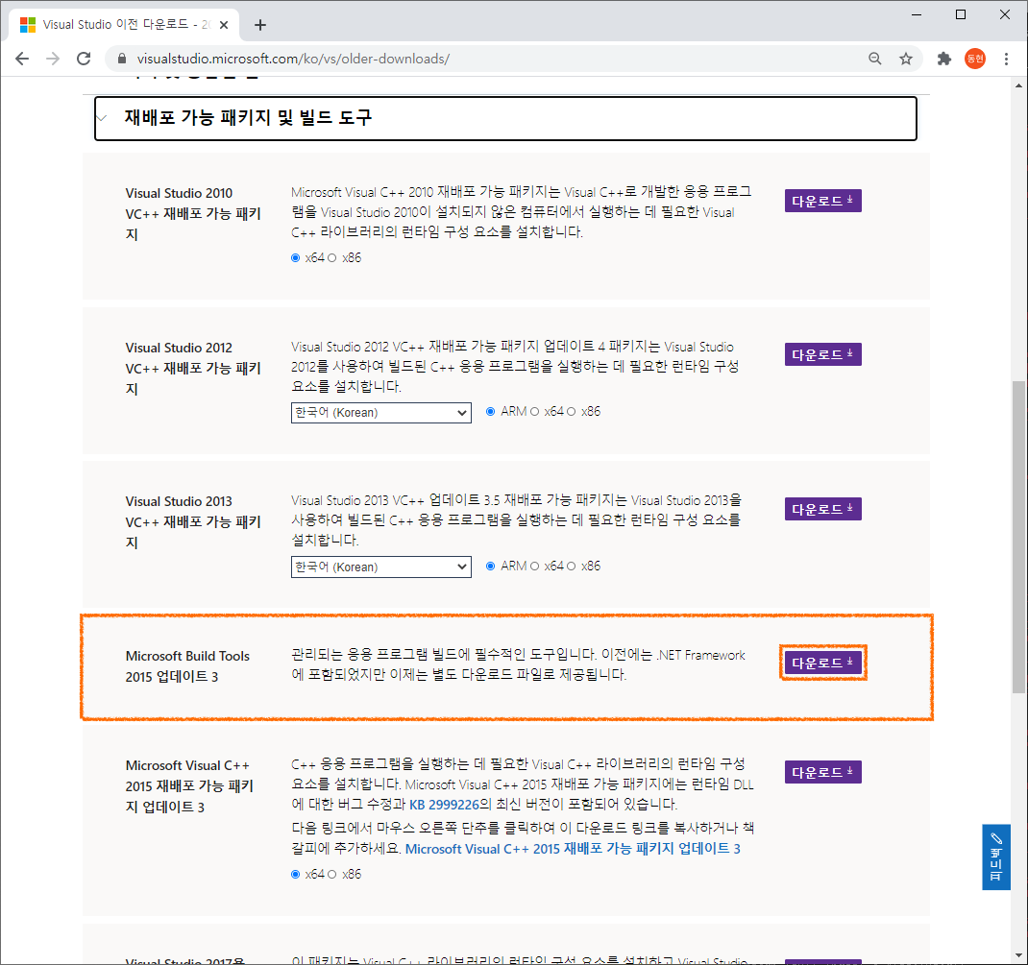
Task: Click the scrollbar down arrow
Action: click(1018, 955)
